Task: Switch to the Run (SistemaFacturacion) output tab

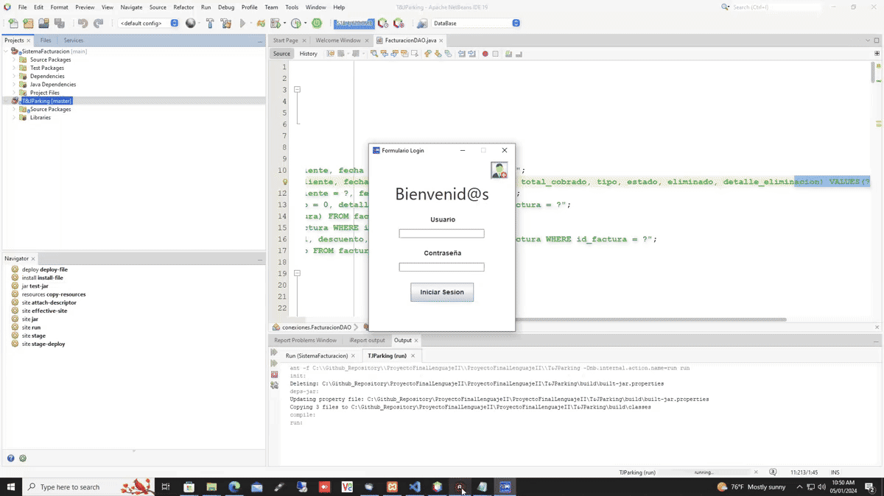Action: [317, 355]
